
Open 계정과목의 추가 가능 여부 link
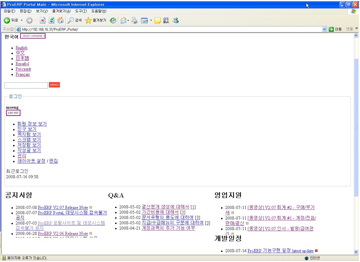[168, 228]
